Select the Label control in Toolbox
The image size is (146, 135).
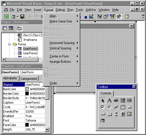[110, 101]
